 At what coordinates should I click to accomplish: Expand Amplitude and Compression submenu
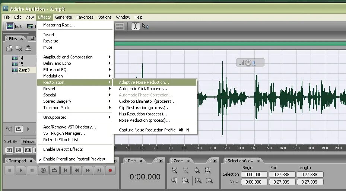pos(75,57)
